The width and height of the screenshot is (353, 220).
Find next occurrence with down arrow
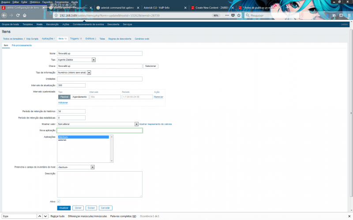45,216
